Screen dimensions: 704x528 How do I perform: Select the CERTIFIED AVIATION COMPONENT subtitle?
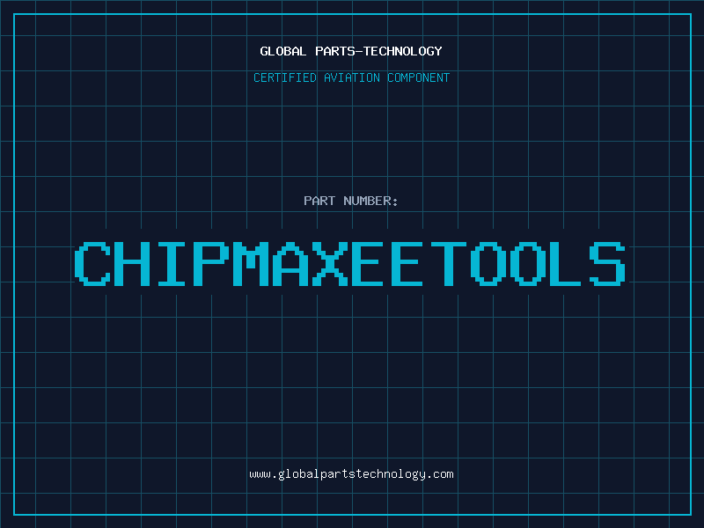pyautogui.click(x=351, y=77)
